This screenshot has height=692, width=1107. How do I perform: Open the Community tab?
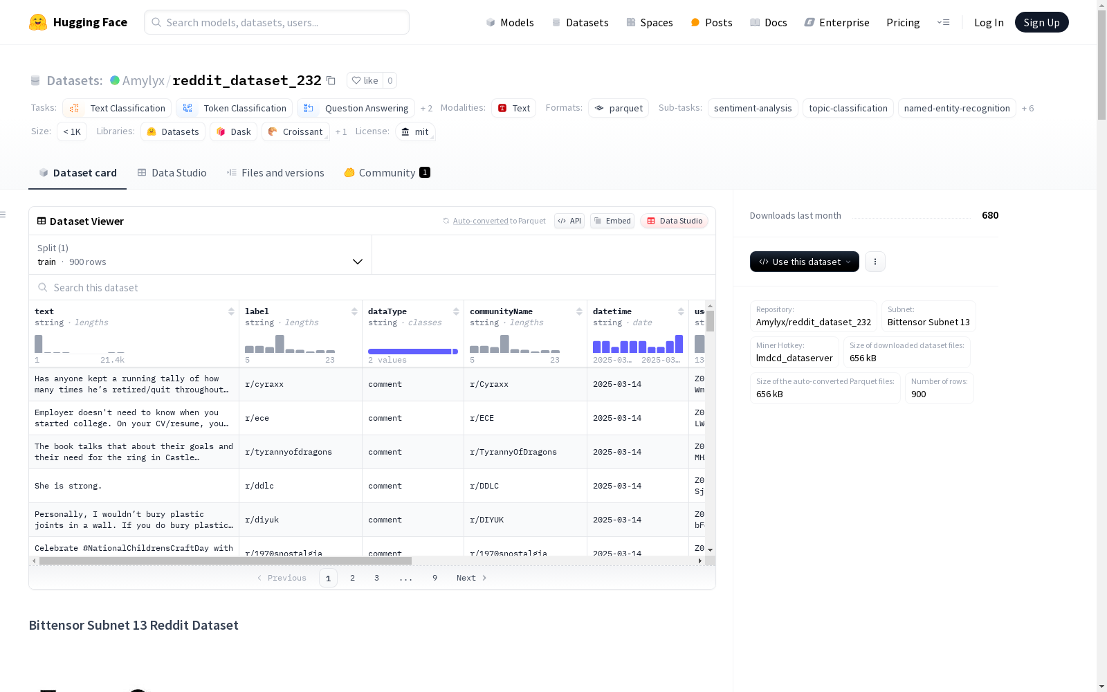pos(387,173)
